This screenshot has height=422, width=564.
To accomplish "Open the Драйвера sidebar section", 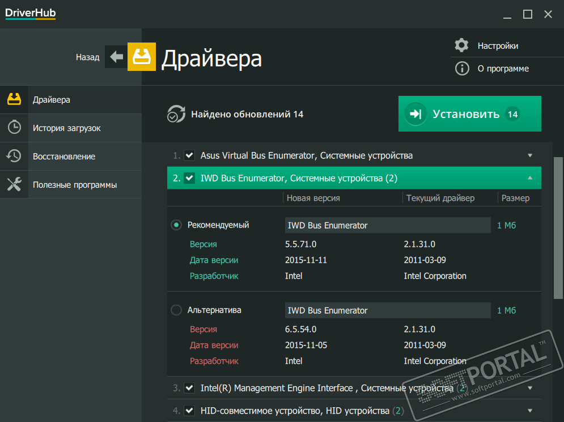I will [x=52, y=100].
